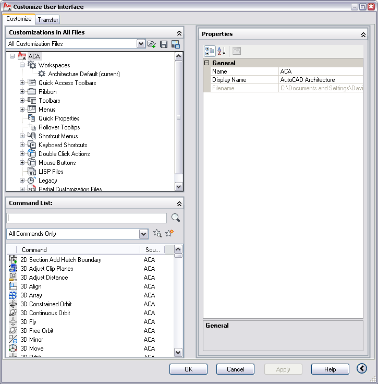Click the 3D Mirror command icon
Image resolution: width=378 pixels, height=384 pixels.
tap(13, 340)
